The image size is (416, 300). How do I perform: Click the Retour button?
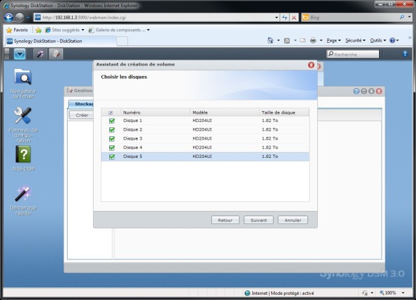pyautogui.click(x=226, y=220)
